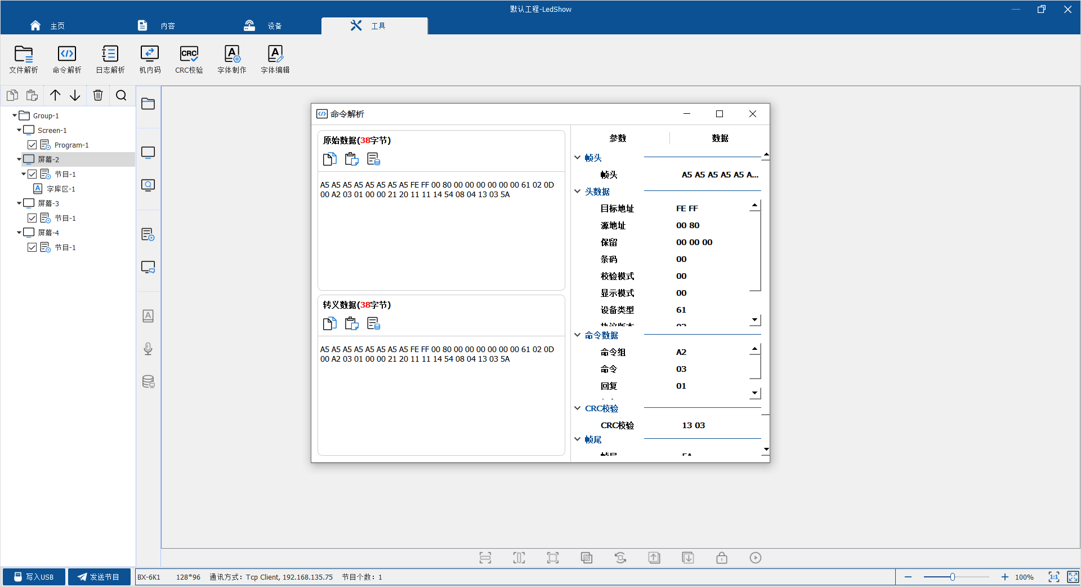Adjust the zoom slider handle
Image resolution: width=1081 pixels, height=587 pixels.
953,577
